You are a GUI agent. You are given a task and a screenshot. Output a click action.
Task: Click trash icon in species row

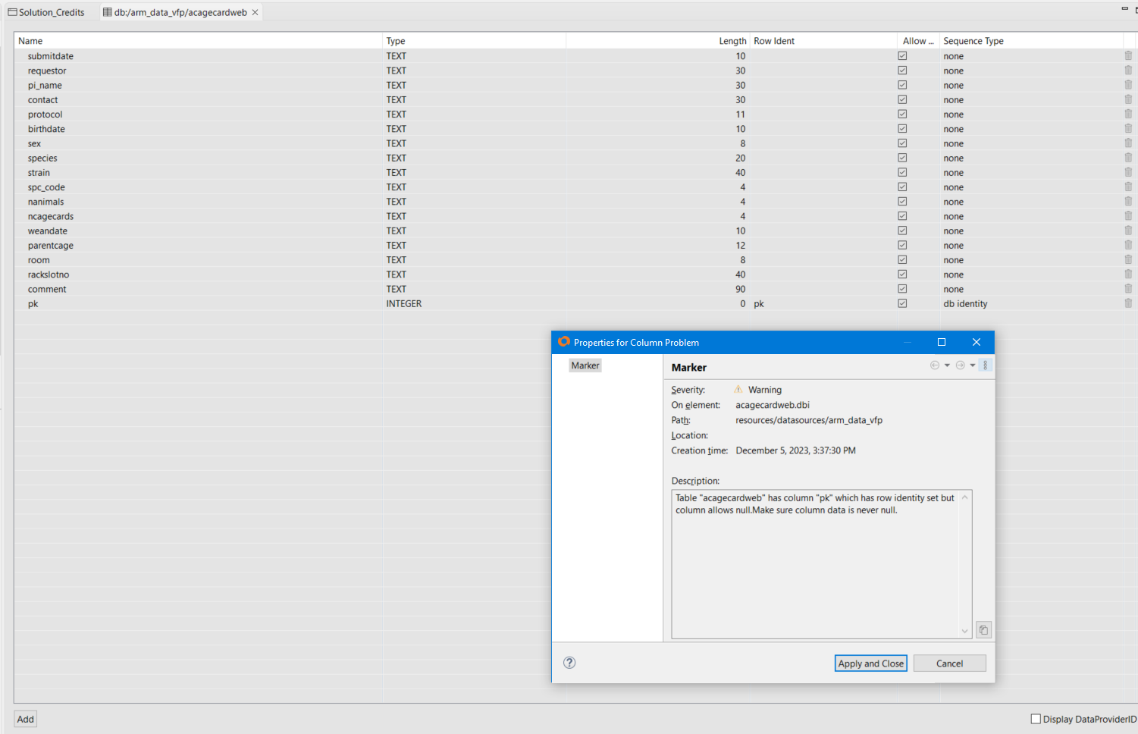coord(1128,158)
